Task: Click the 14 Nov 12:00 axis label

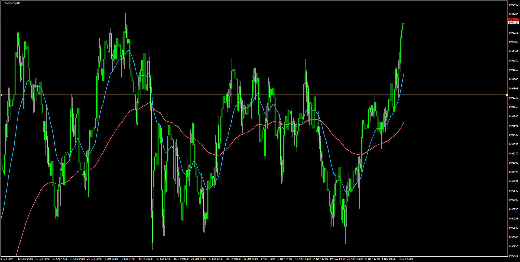Action: [x=320, y=259]
